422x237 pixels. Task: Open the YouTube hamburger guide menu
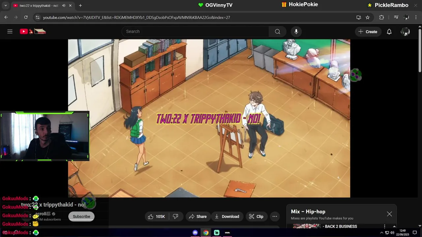click(10, 32)
